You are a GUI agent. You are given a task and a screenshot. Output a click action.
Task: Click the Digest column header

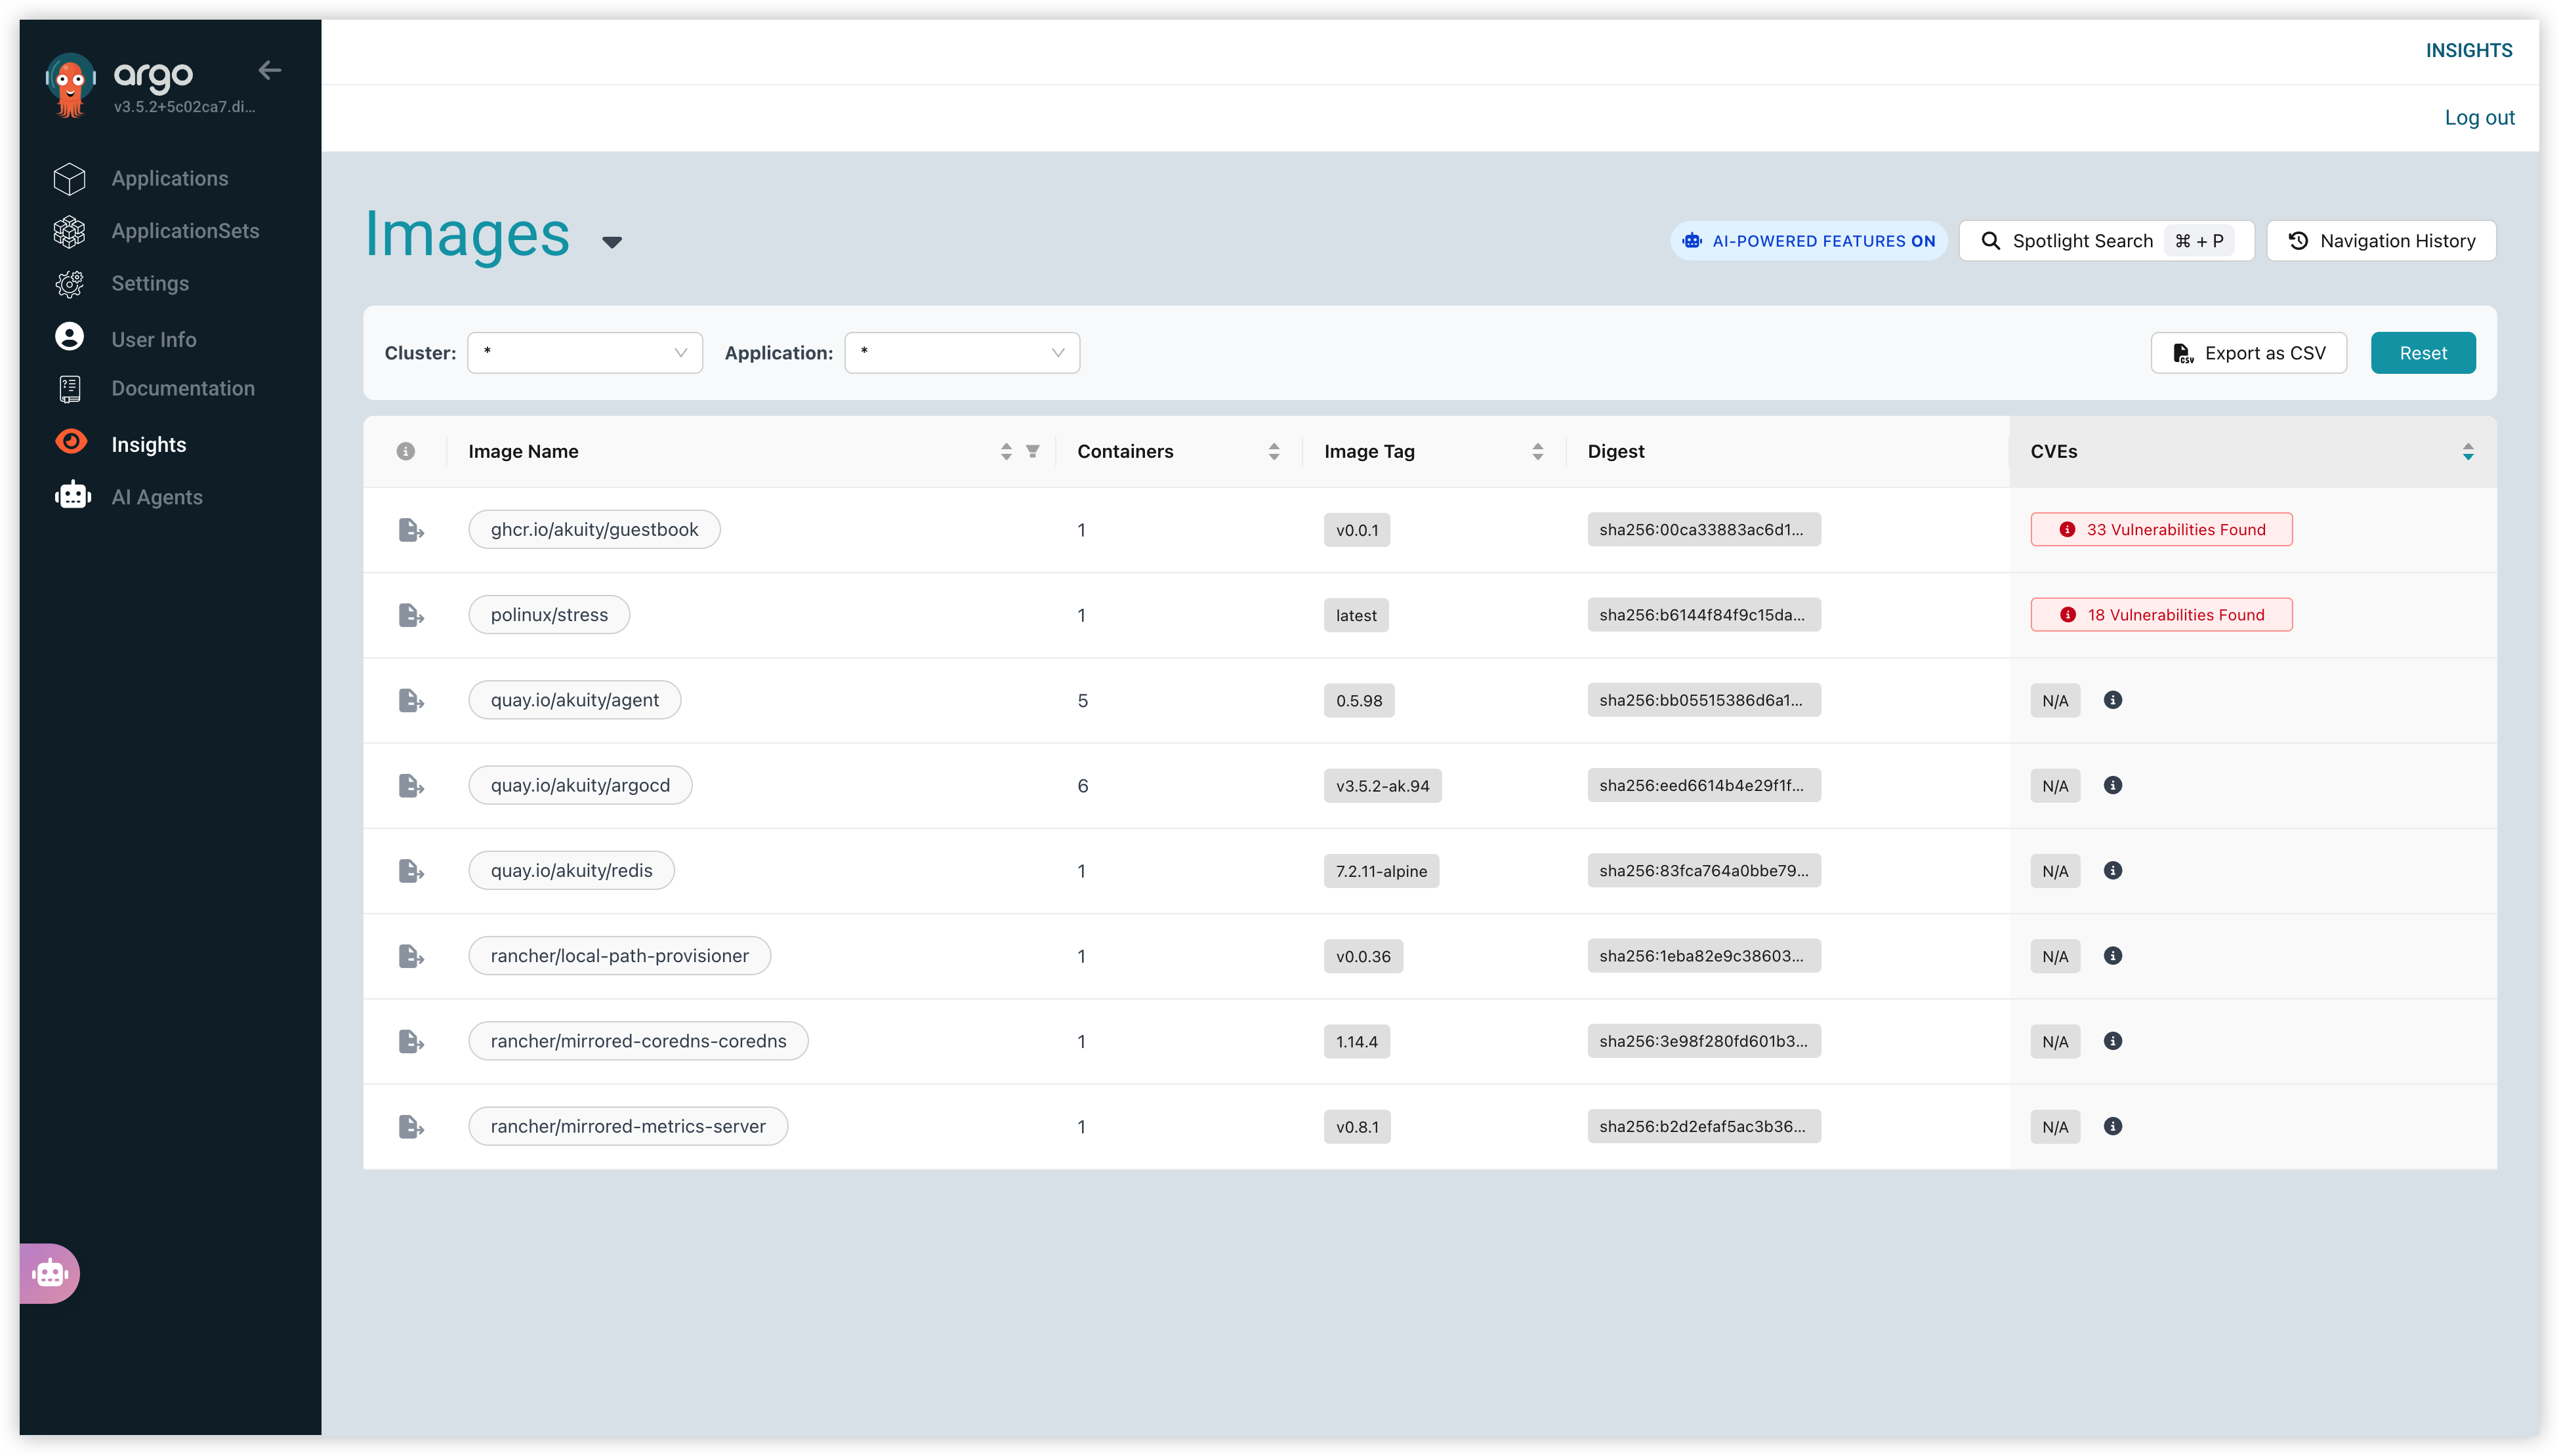pyautogui.click(x=1615, y=452)
